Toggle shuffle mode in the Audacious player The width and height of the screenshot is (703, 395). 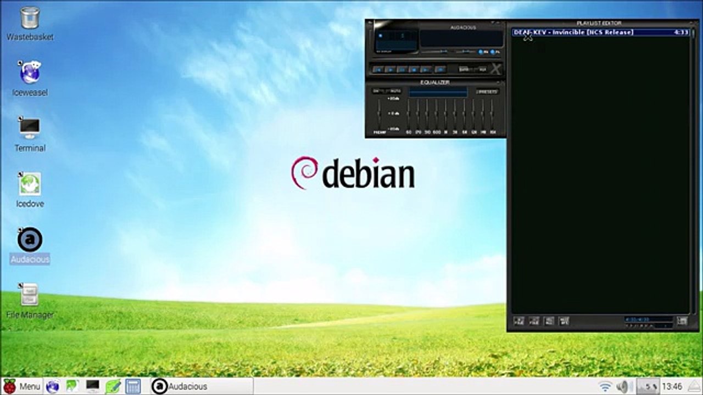tap(464, 70)
